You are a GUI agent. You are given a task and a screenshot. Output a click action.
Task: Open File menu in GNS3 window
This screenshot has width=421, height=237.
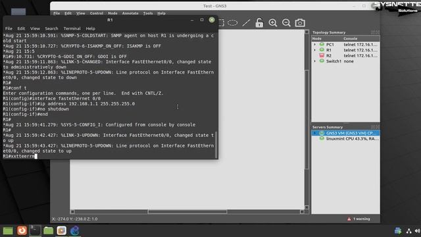tap(57, 13)
